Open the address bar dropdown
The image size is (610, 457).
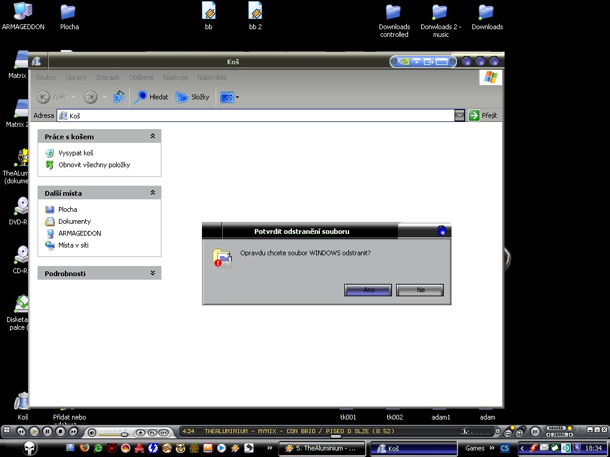[x=459, y=115]
